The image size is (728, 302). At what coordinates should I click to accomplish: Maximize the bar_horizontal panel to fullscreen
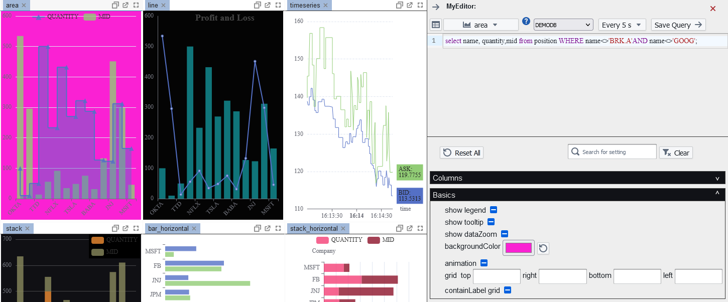(278, 228)
